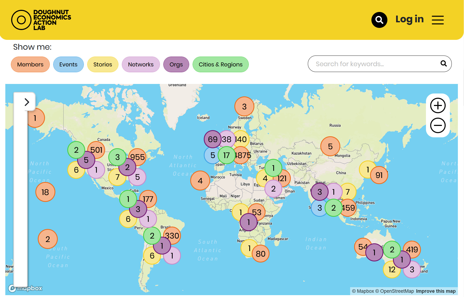Select the Cities & Regions filter pill
The image size is (464, 297).
click(x=221, y=65)
